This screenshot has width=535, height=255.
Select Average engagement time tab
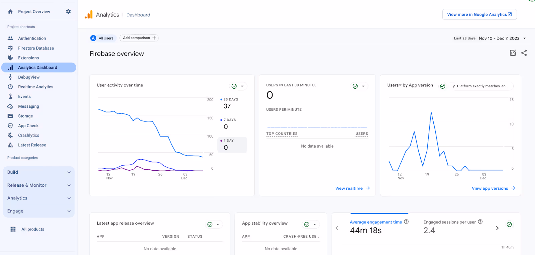tap(379, 227)
